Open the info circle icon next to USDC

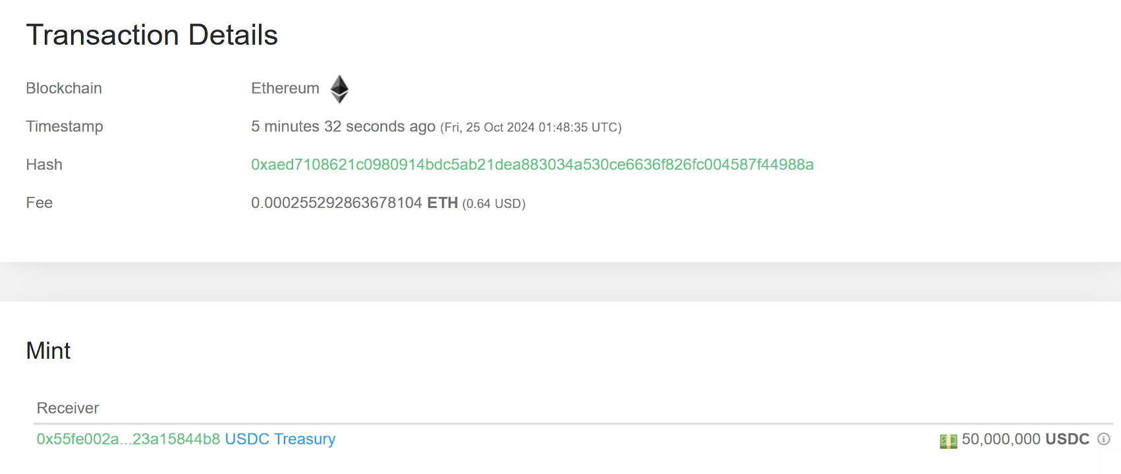coord(1105,439)
